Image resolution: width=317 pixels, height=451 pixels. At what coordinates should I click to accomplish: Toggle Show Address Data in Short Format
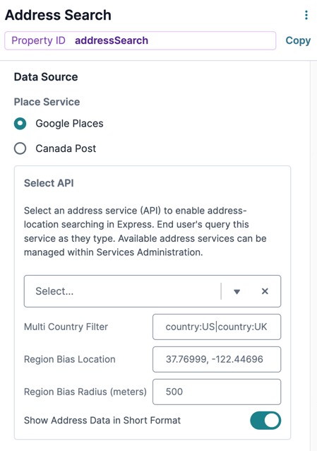(x=265, y=421)
